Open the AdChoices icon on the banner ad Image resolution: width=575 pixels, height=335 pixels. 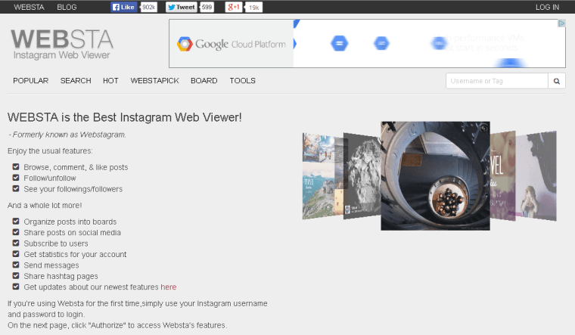click(561, 23)
